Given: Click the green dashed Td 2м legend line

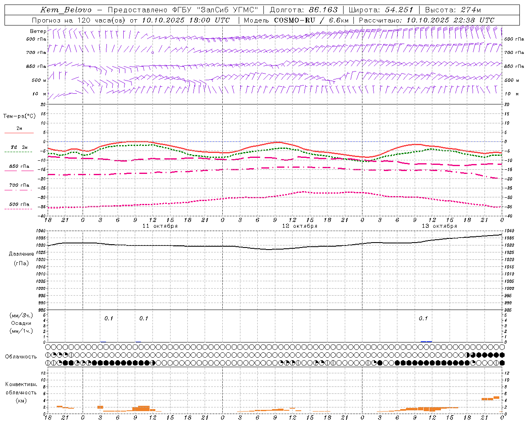Looking at the screenshot, I should coord(19,152).
